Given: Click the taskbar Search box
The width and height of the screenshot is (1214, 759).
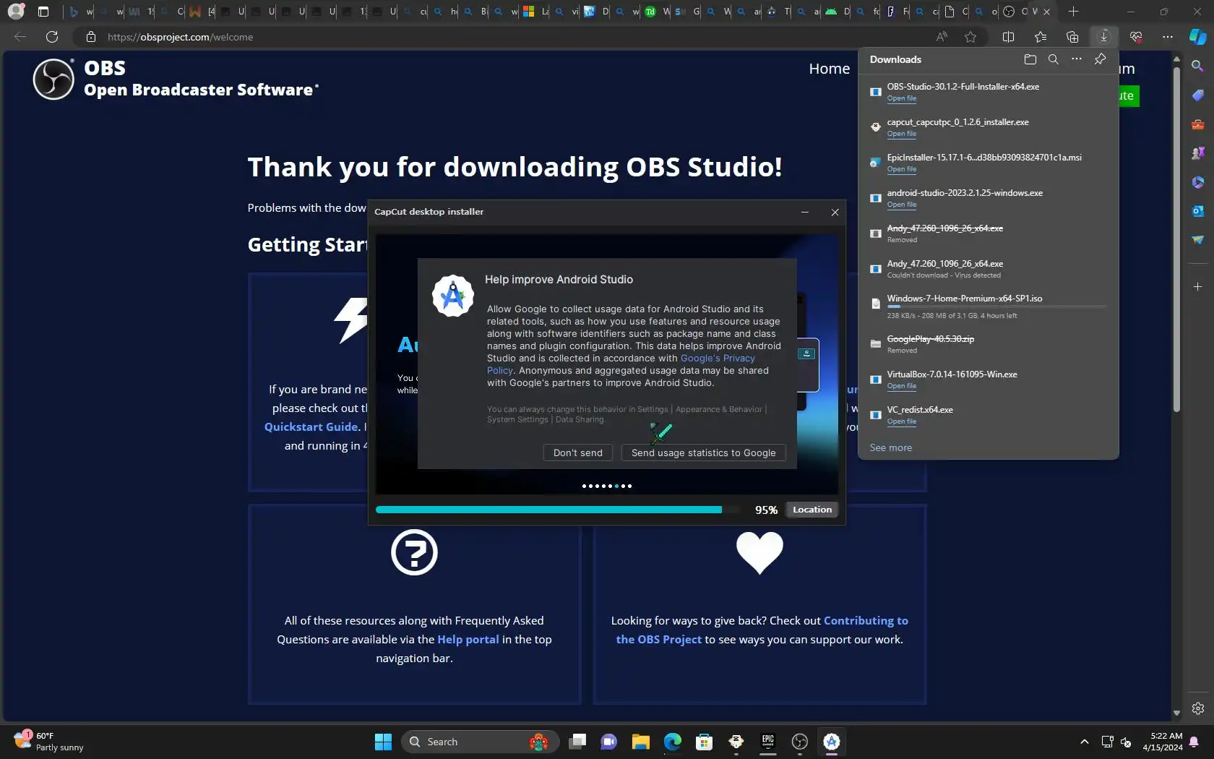Looking at the screenshot, I should [480, 742].
